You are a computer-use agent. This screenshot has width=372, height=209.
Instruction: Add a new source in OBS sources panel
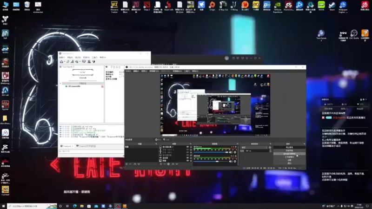click(160, 164)
